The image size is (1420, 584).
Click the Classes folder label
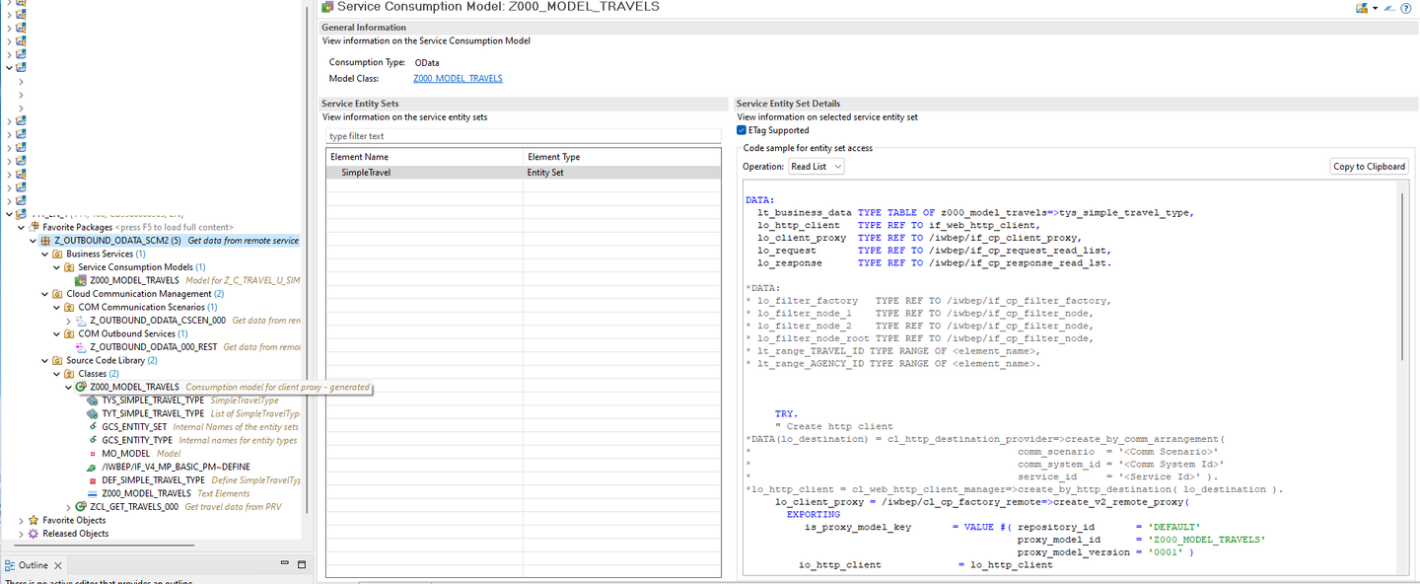click(x=93, y=374)
